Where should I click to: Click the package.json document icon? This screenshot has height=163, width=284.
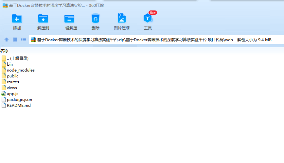4,100
